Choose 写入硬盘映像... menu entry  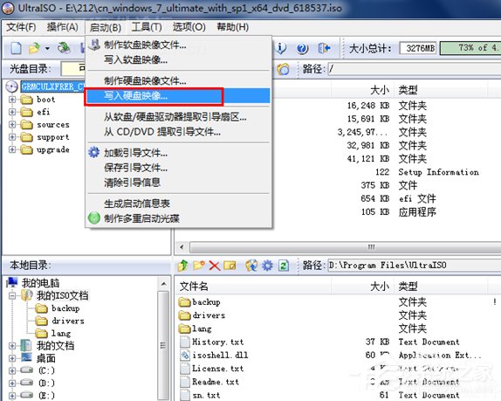pyautogui.click(x=178, y=95)
